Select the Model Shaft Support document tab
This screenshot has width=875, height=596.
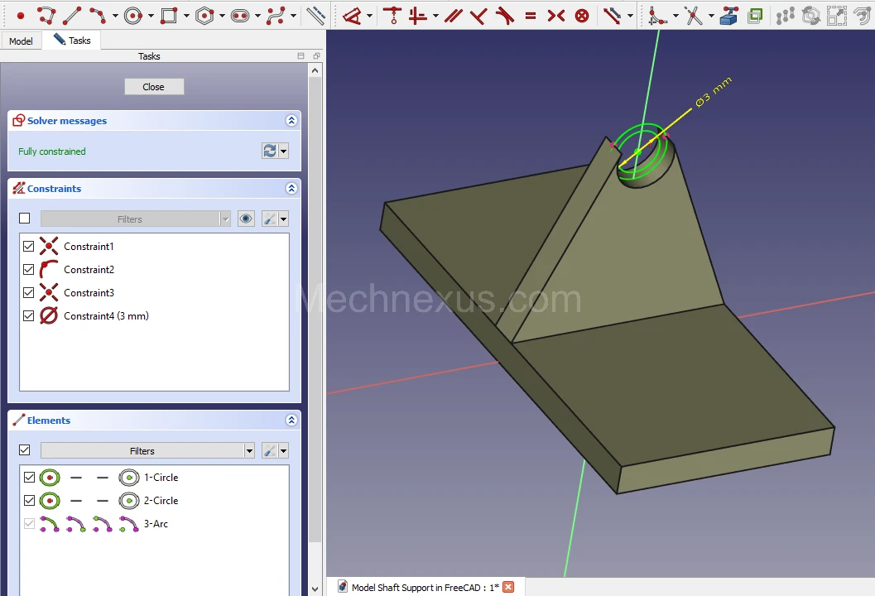click(x=424, y=588)
